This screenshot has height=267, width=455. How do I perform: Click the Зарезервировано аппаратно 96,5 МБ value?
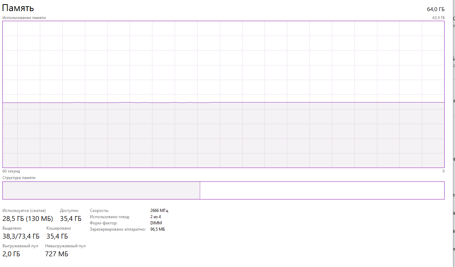pos(157,229)
